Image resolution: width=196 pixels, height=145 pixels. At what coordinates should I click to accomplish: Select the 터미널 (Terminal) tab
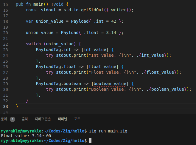click(x=63, y=119)
